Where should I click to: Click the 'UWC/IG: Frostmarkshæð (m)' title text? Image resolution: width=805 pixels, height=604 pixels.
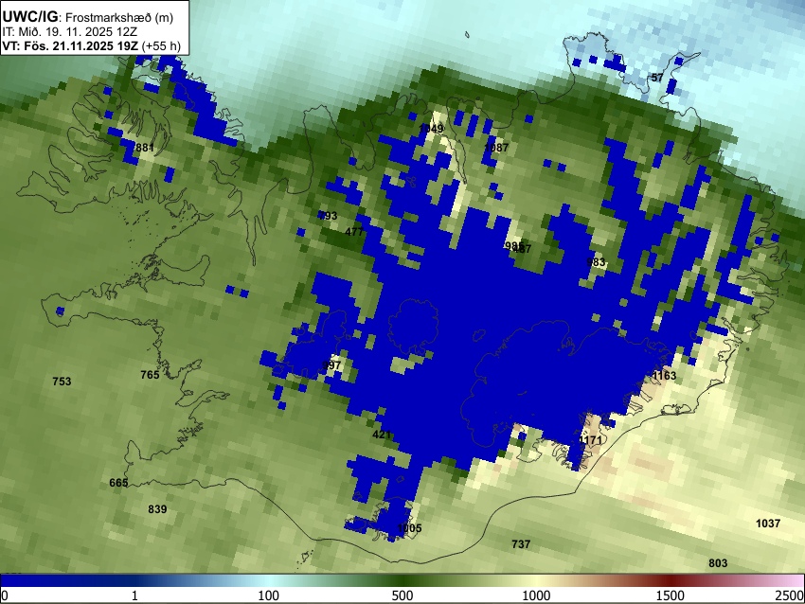click(88, 17)
